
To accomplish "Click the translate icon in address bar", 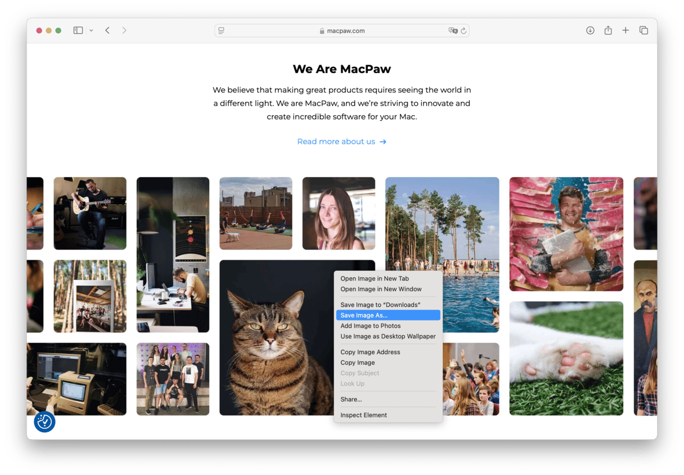I will (453, 30).
